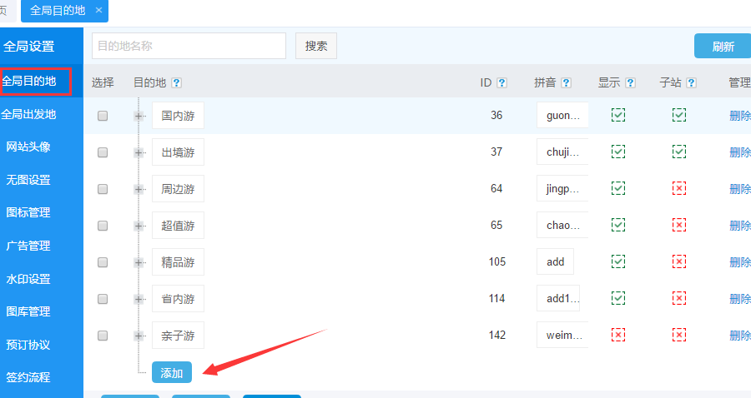Viewport: 751px width, 398px height.
Task: Click the 添加 button
Action: (172, 373)
